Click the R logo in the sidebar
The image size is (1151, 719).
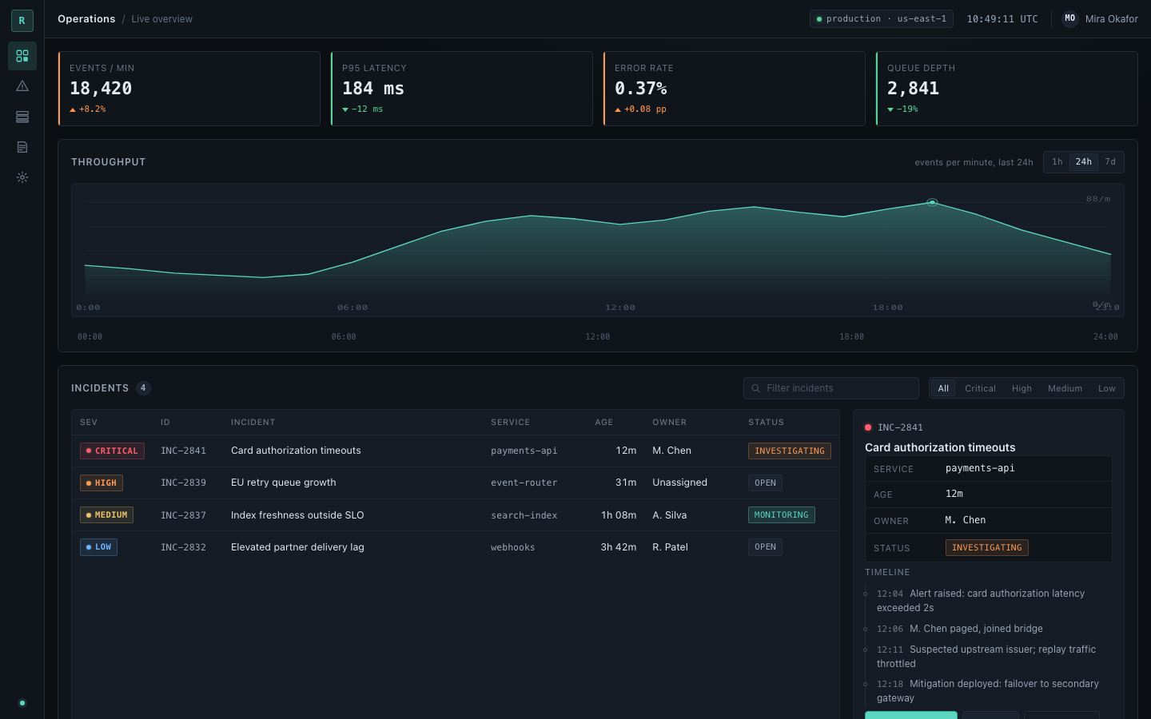[x=22, y=20]
